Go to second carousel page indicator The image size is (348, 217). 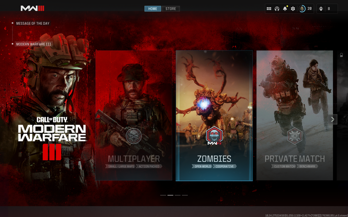click(170, 195)
